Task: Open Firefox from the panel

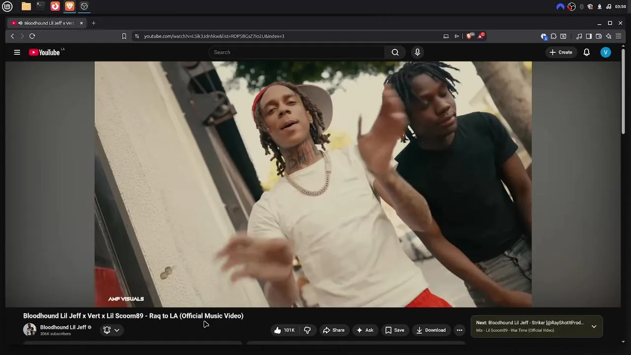Action: [x=55, y=6]
